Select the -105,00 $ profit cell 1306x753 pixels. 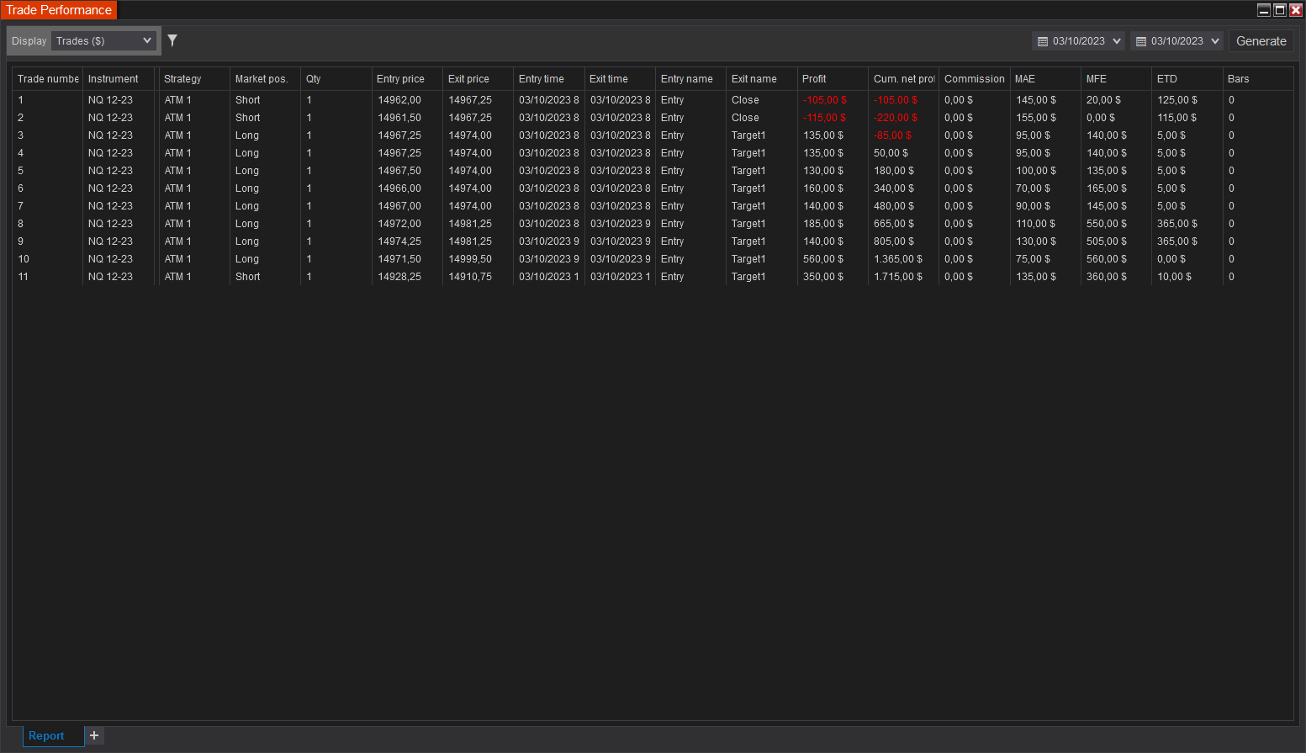pyautogui.click(x=824, y=100)
